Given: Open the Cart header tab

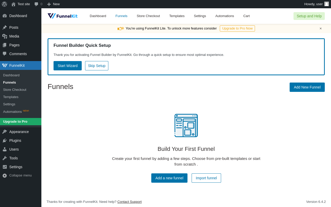Looking at the screenshot, I should (x=246, y=16).
